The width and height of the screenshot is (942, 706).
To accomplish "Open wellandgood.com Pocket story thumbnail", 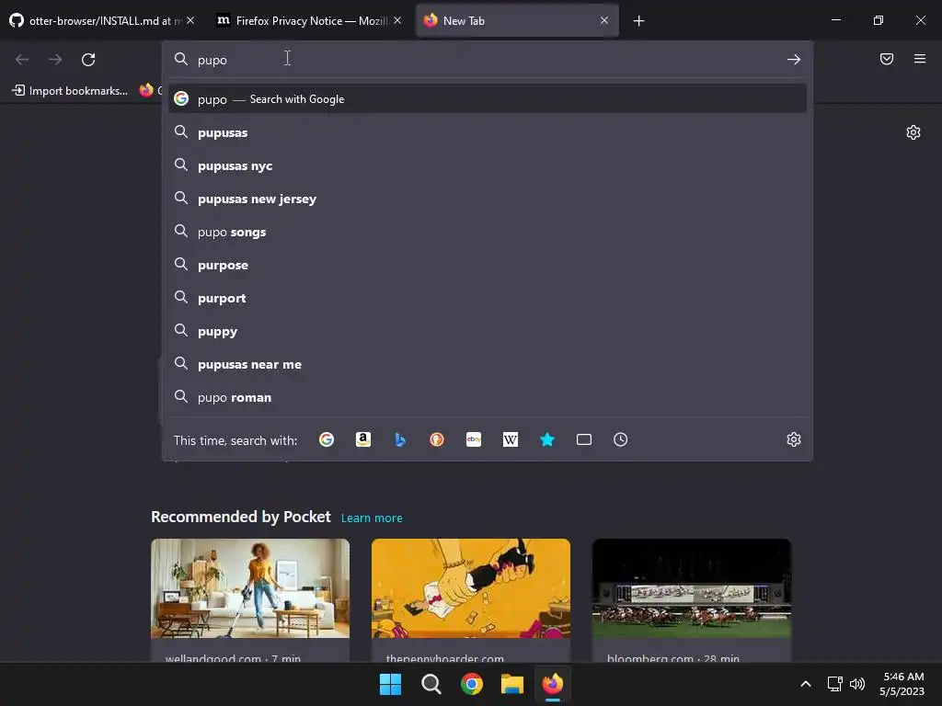I will point(250,588).
